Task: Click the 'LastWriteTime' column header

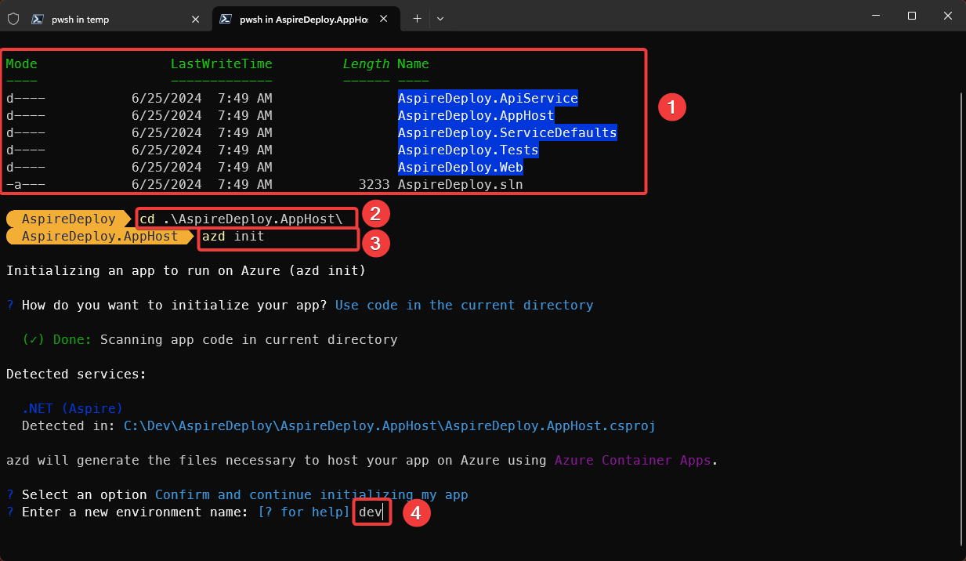Action: (x=222, y=63)
